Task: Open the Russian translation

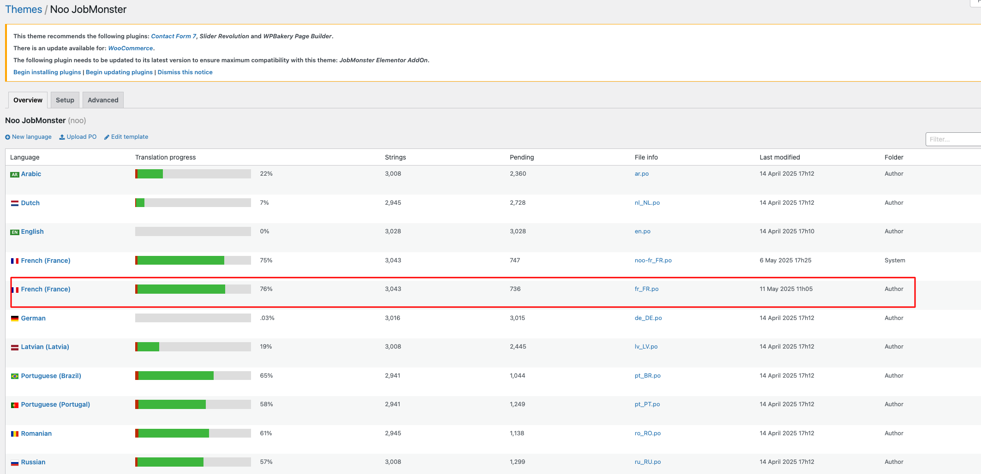Action: point(33,462)
